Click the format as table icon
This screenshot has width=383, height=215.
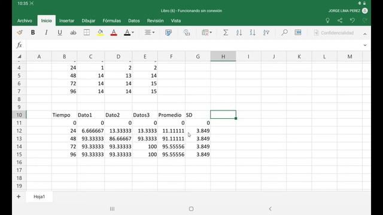(298, 32)
